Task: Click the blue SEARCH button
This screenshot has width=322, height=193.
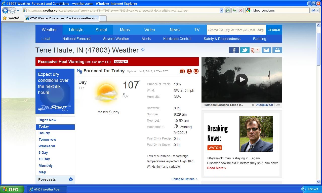Action: coord(274,30)
